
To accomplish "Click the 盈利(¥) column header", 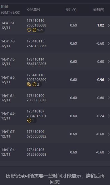I will click(99, 10).
